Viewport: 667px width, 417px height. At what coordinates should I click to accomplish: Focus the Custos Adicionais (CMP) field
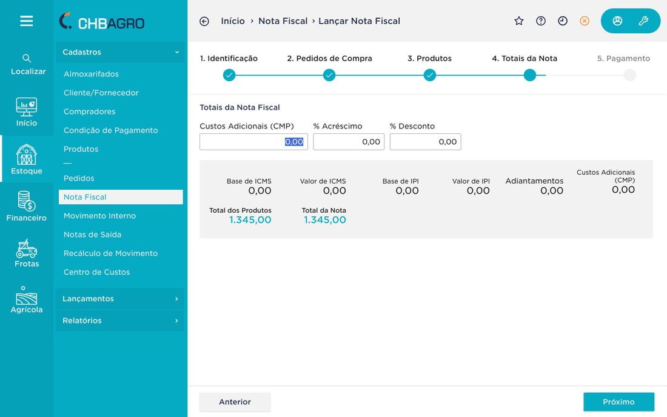pos(253,142)
